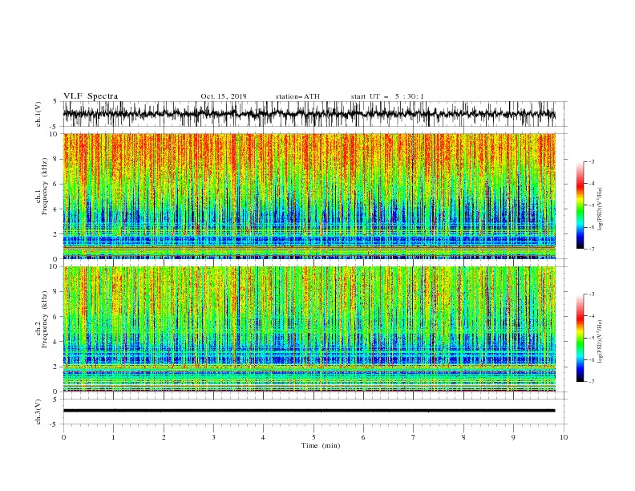Click the ch.1 color scale bar

point(580,205)
